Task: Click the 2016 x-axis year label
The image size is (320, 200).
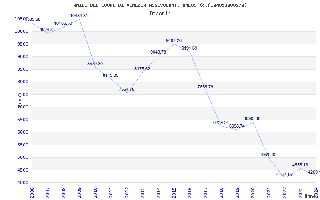Action: tap(190, 192)
